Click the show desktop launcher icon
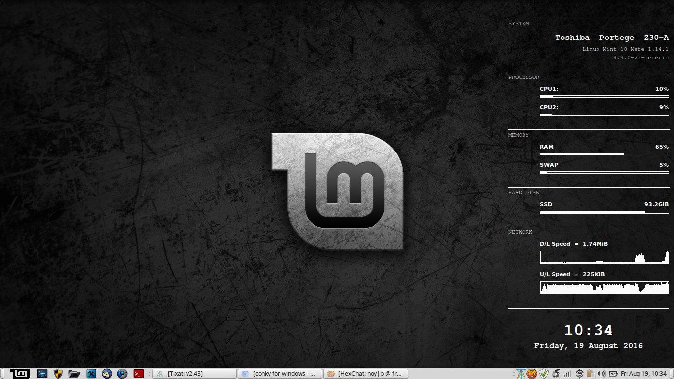Viewport: 674px width, 379px height. click(42, 374)
